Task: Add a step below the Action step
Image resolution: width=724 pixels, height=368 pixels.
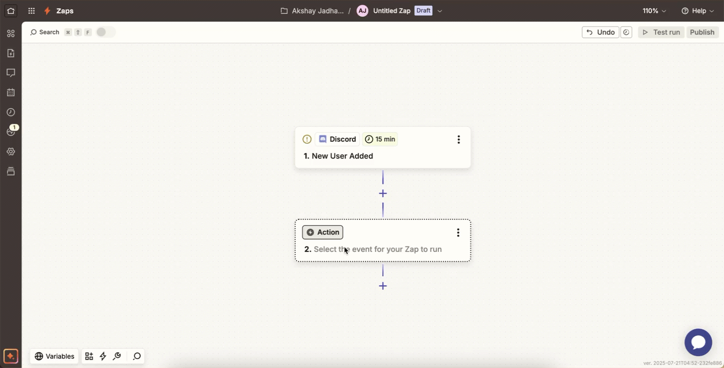Action: pos(383,286)
